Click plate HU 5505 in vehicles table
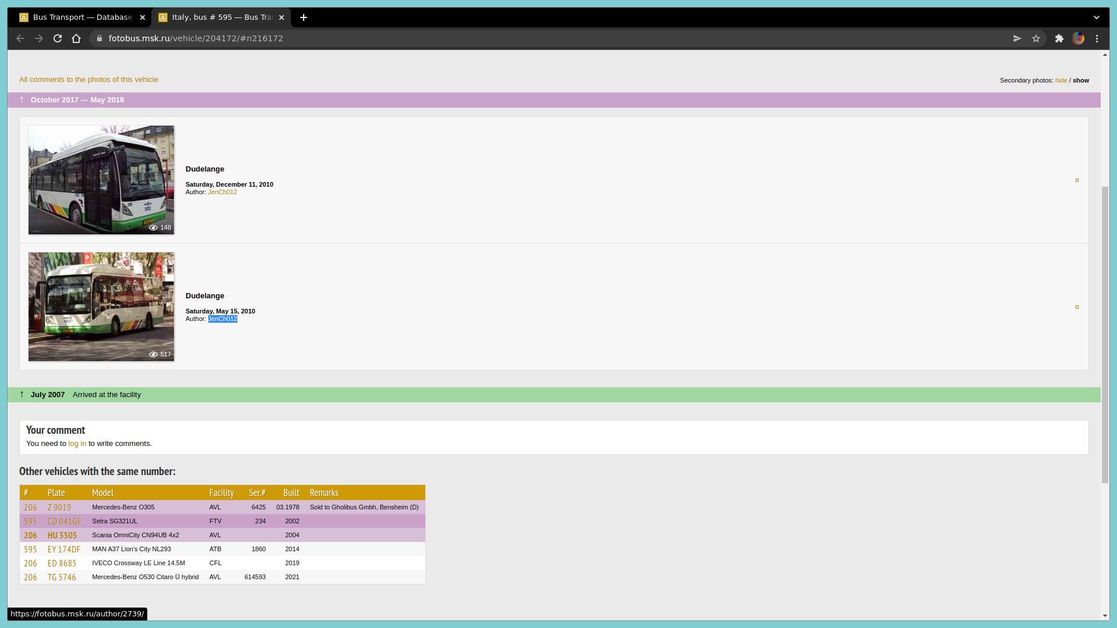This screenshot has width=1117, height=628. coord(62,536)
